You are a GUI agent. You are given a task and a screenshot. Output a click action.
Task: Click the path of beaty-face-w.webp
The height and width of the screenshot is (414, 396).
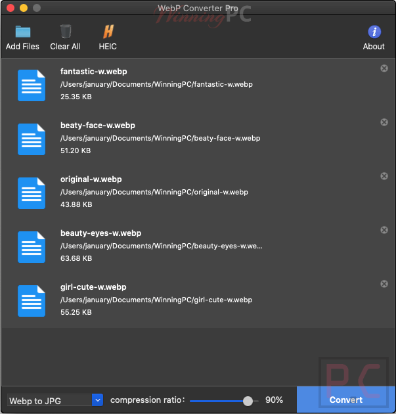click(x=160, y=139)
